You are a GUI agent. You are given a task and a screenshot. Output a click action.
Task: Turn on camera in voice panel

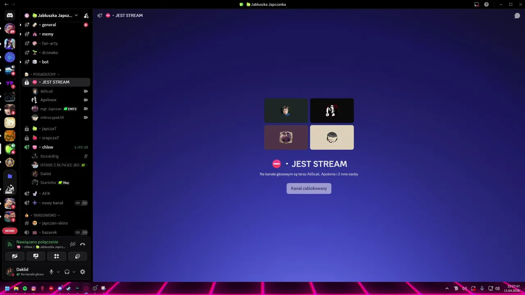[x=15, y=256]
